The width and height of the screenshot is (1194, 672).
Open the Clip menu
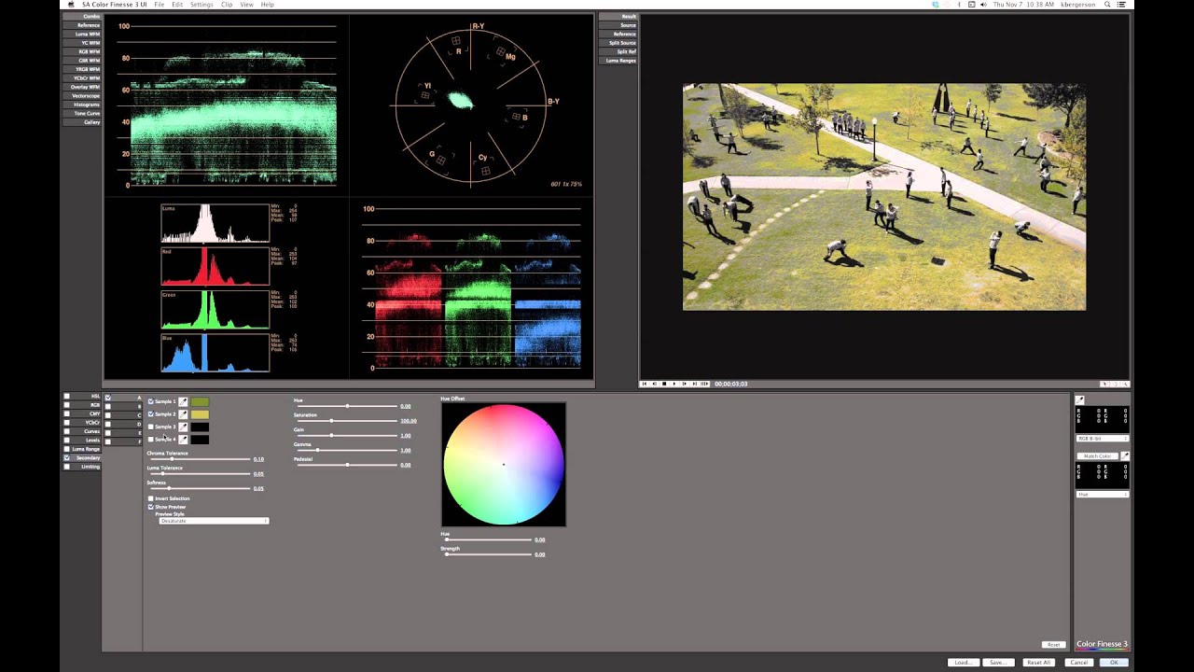tap(227, 5)
